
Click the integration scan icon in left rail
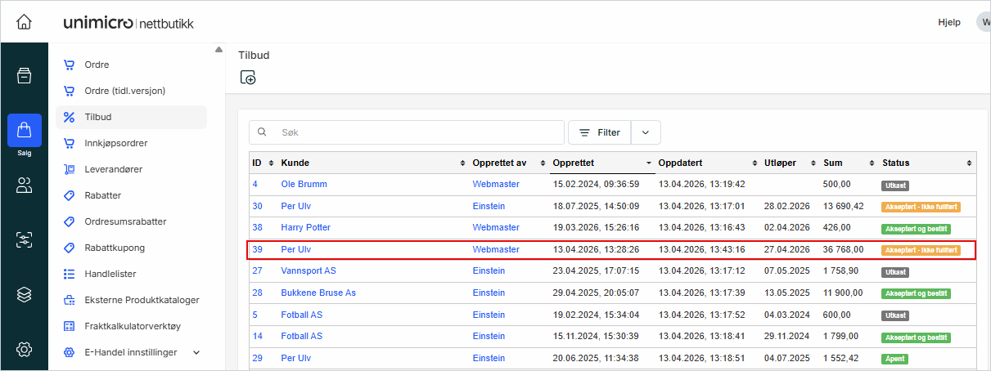tap(24, 239)
